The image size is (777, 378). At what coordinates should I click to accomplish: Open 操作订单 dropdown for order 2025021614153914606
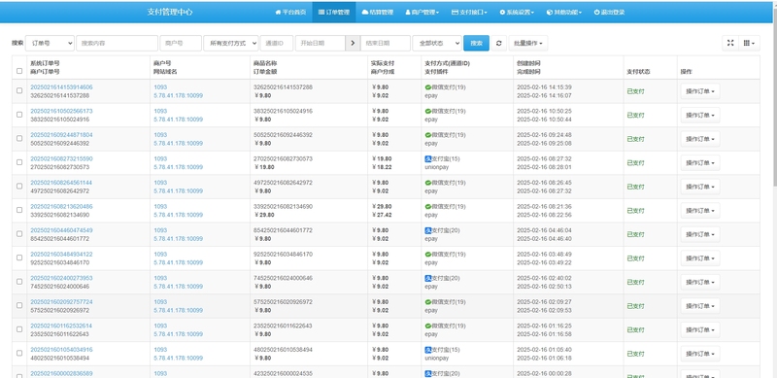coord(700,91)
